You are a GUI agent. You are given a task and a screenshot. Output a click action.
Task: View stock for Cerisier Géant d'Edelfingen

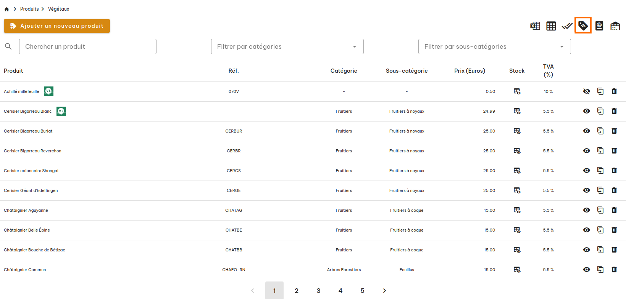point(517,190)
